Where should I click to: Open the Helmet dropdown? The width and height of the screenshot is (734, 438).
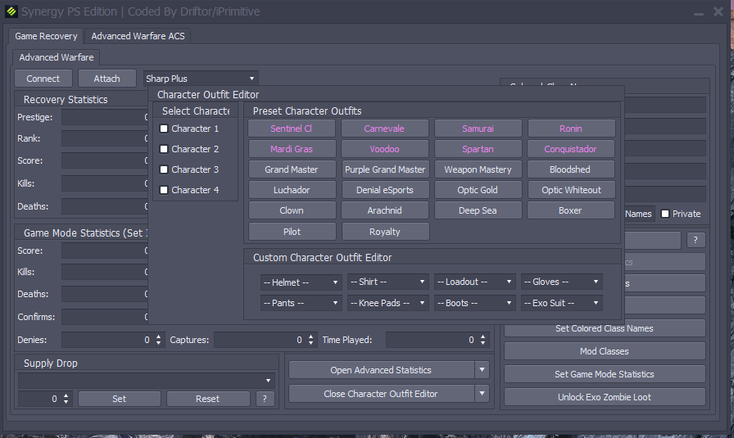click(301, 282)
